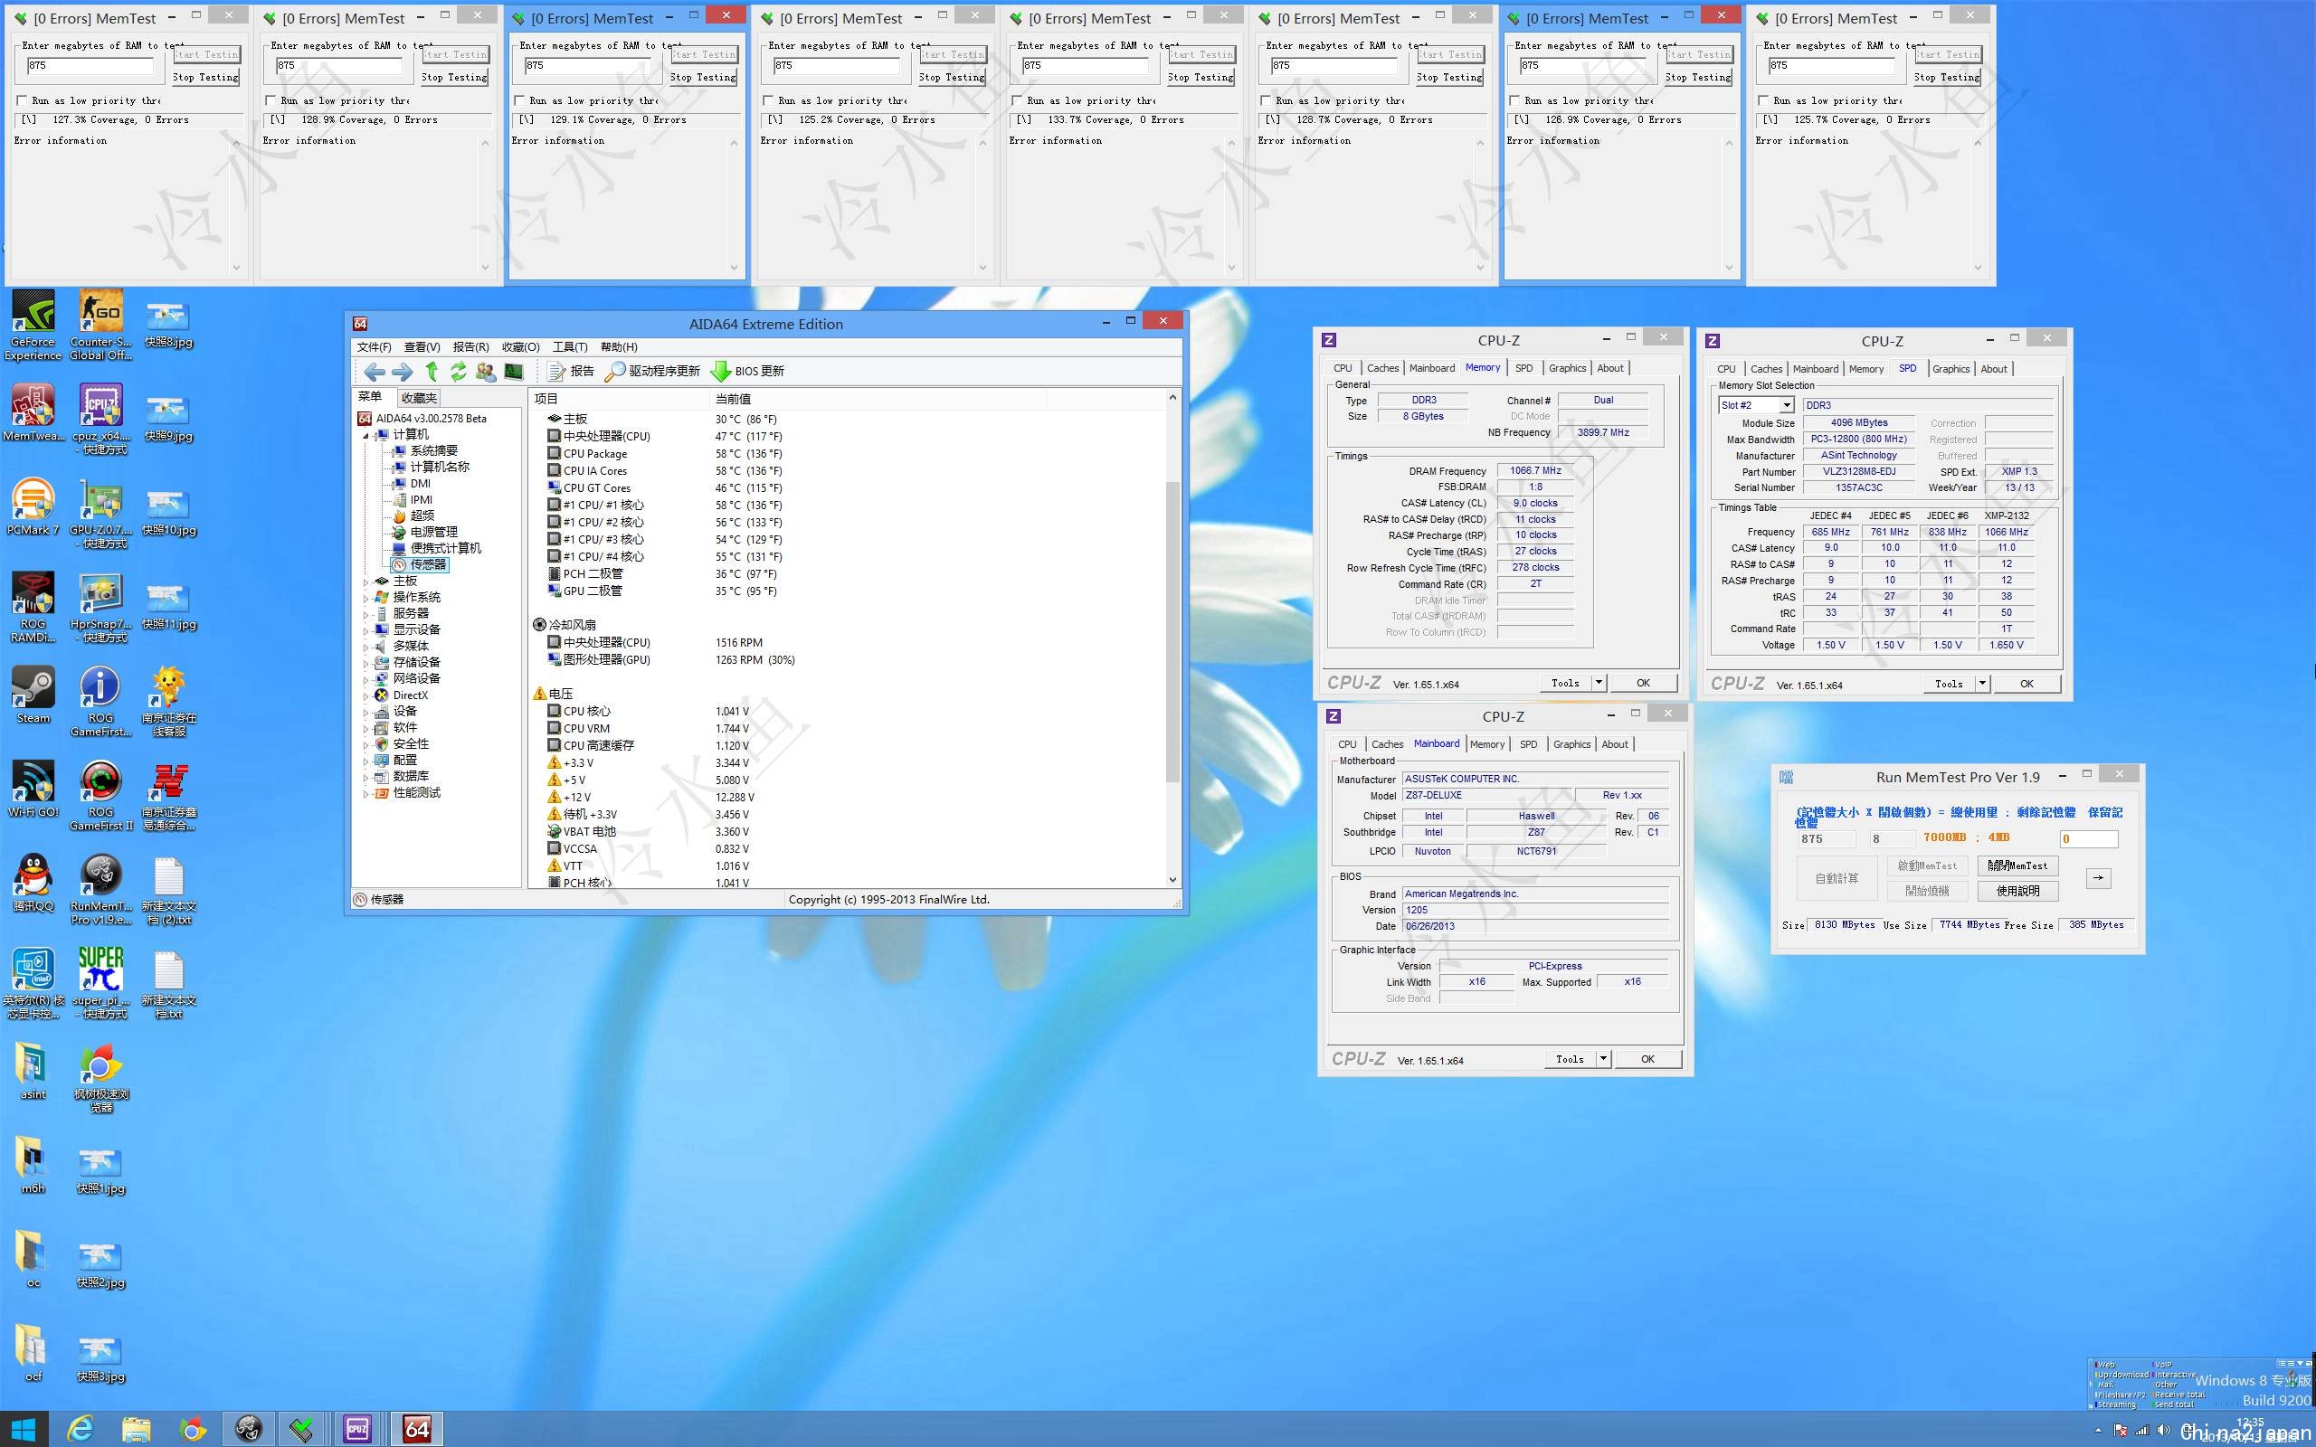Image resolution: width=2316 pixels, height=1447 pixels.
Task: Select 腾讯QQ penguin desktop icon
Action: (33, 883)
